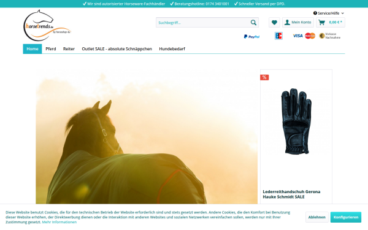Click Konfigurieren in the cookie banner
Screen dimensions: 368x230
(x=346, y=217)
